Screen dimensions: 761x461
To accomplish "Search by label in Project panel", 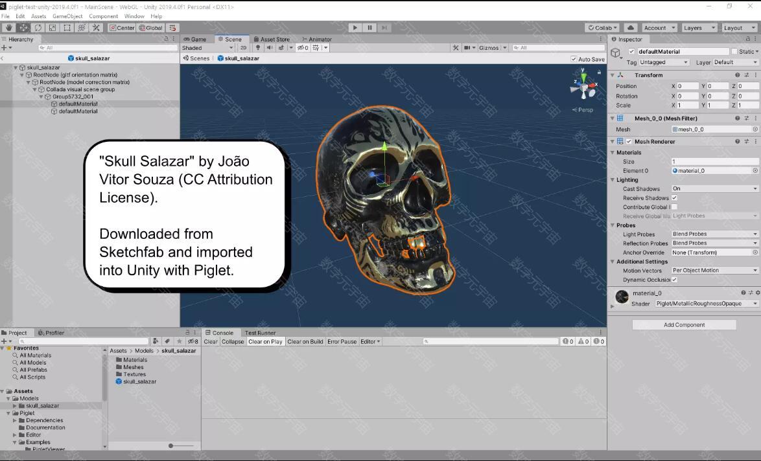I will [167, 341].
